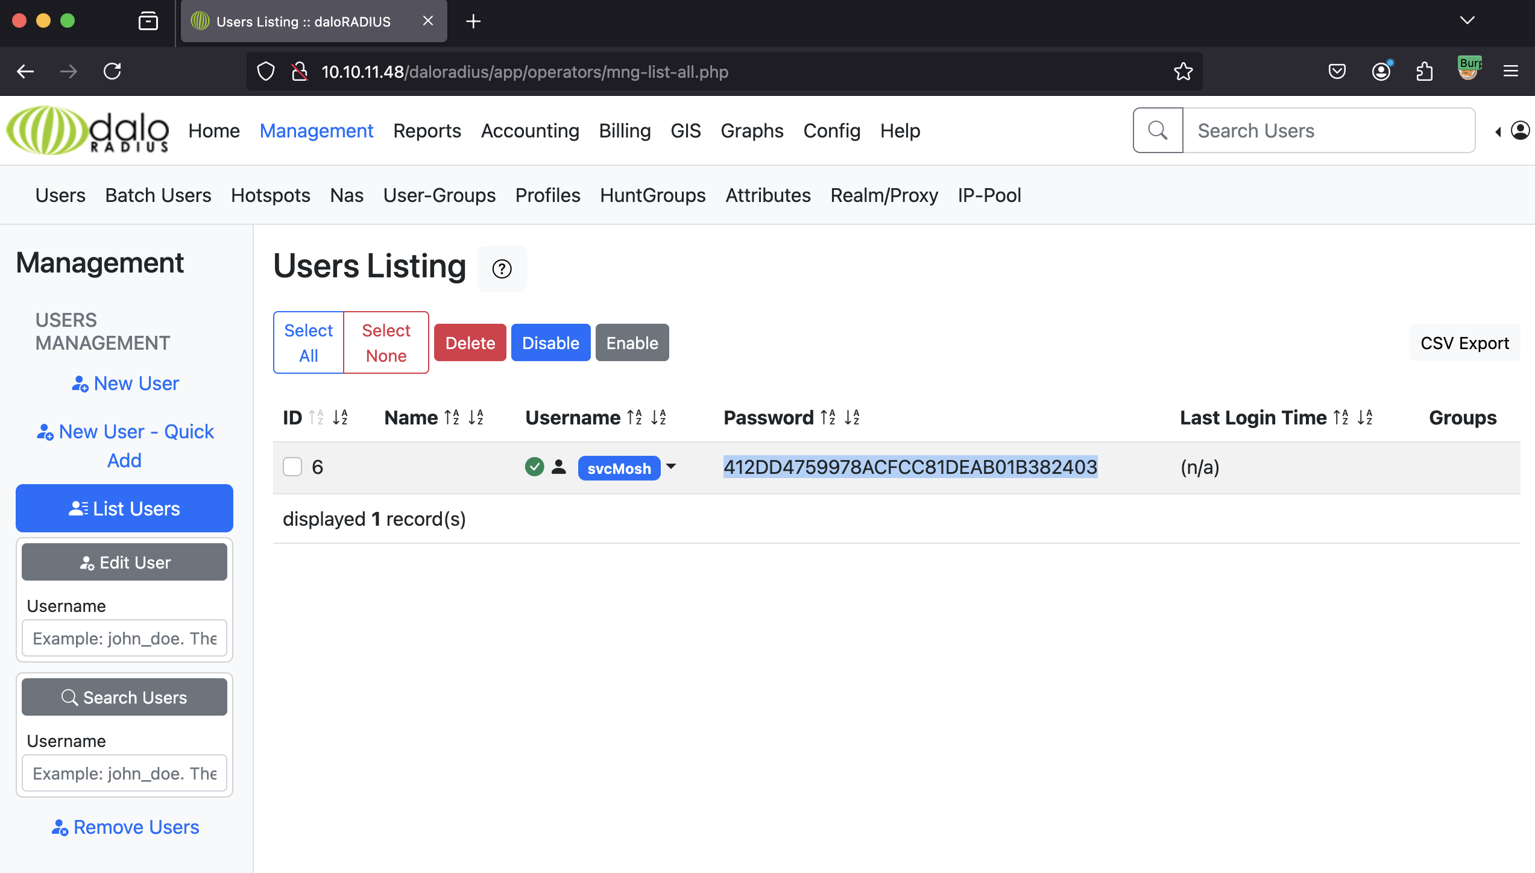
Task: Click the Search Users sidebar button
Action: pos(125,697)
